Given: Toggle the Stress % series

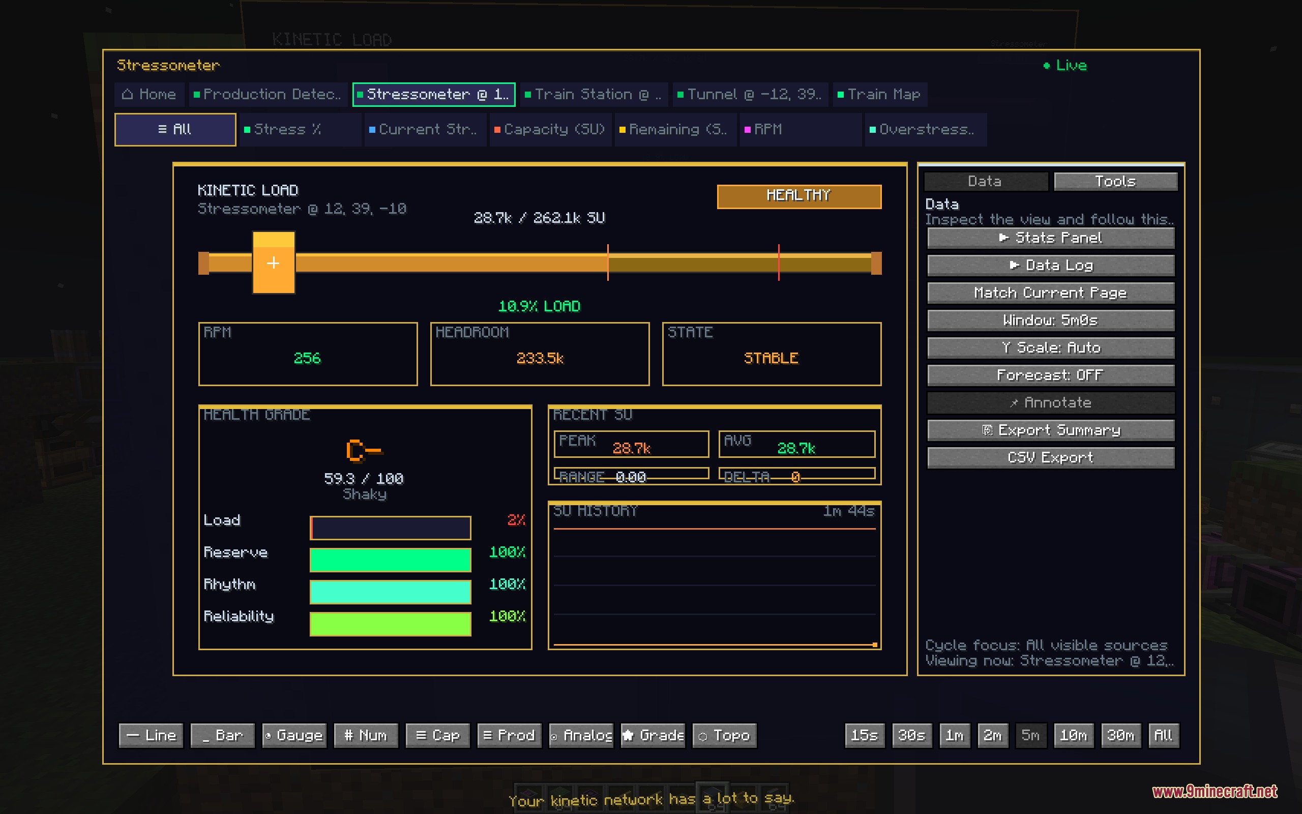Looking at the screenshot, I should (x=300, y=129).
